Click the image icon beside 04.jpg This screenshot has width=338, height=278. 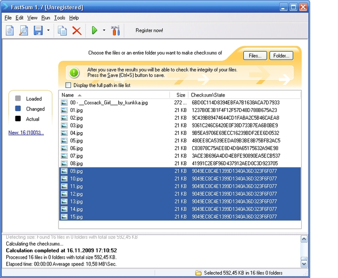[64, 133]
